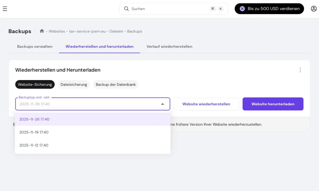Select Backup der Datenbank chip
Screen dimensions: 319x191
coord(116,84)
